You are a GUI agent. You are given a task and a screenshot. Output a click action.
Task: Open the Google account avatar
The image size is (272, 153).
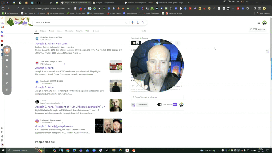265,23
